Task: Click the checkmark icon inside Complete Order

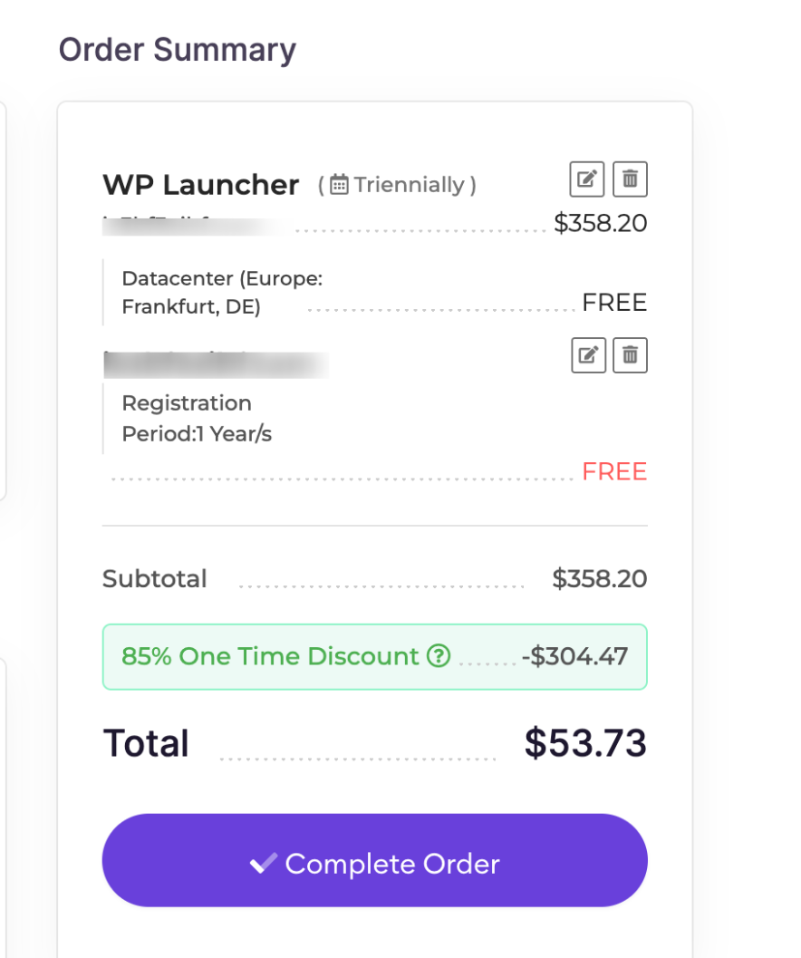Action: tap(264, 863)
